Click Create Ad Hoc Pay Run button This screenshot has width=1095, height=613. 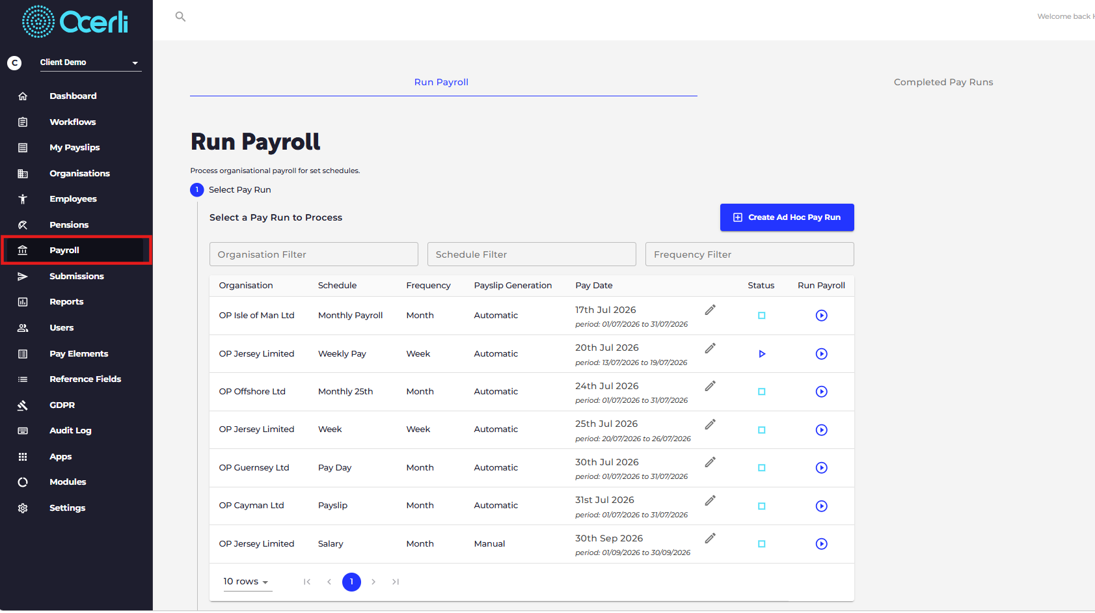pos(787,217)
